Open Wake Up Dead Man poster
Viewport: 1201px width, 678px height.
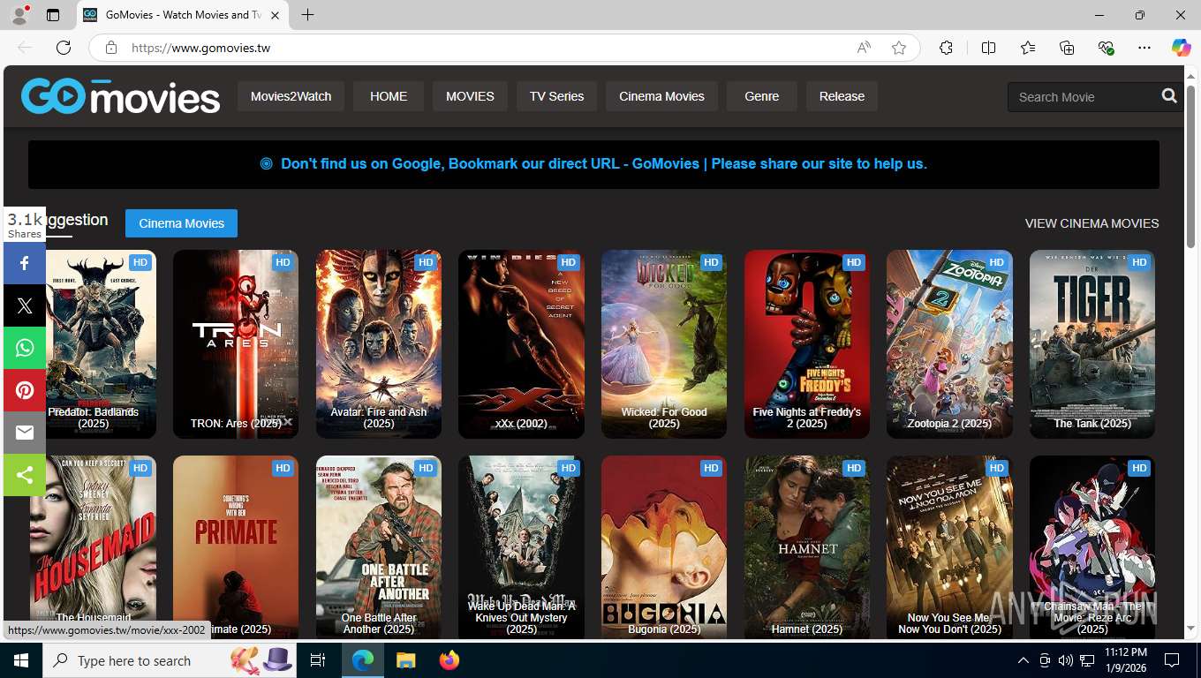click(x=521, y=547)
